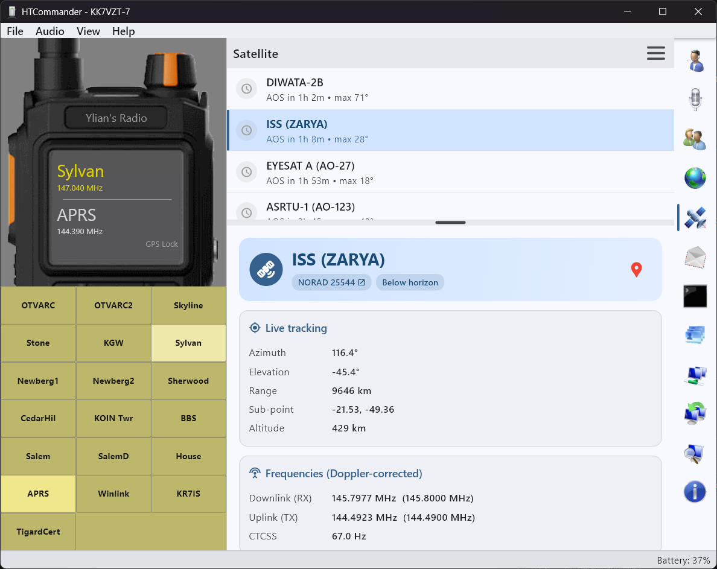717x569 pixels.
Task: Open the Audio menu
Action: [x=50, y=31]
